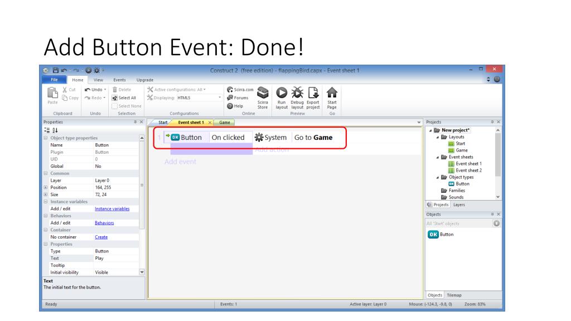Switch to the Tilemap tab
The height and width of the screenshot is (321, 571).
click(454, 295)
